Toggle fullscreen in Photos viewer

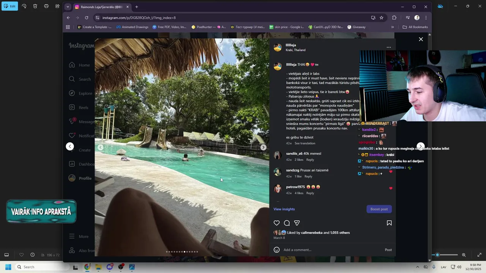pos(479,255)
